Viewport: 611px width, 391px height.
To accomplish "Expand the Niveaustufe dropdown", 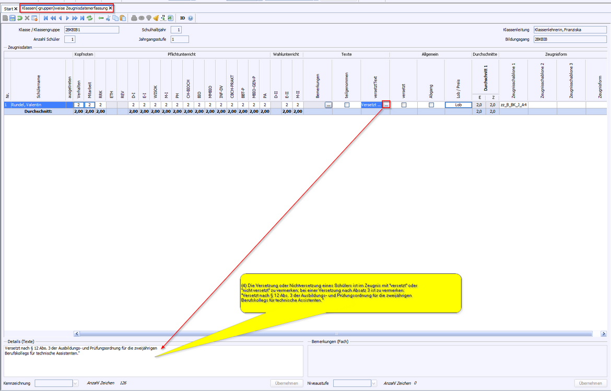I will click(x=373, y=383).
